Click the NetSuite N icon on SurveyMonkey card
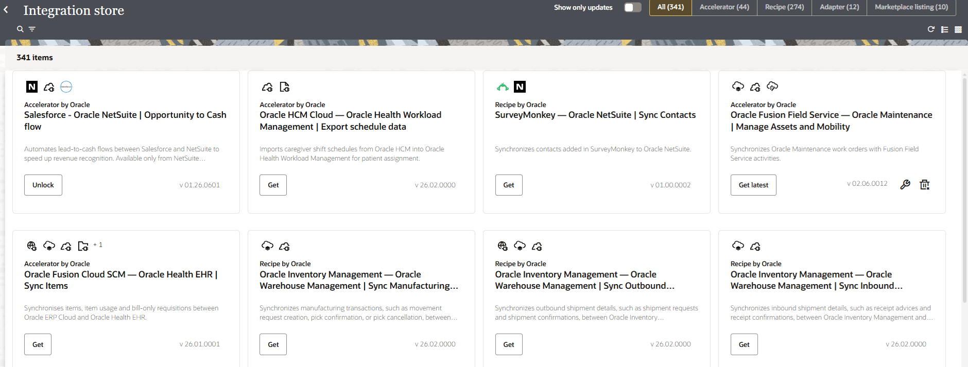This screenshot has height=367, width=968. coord(520,86)
